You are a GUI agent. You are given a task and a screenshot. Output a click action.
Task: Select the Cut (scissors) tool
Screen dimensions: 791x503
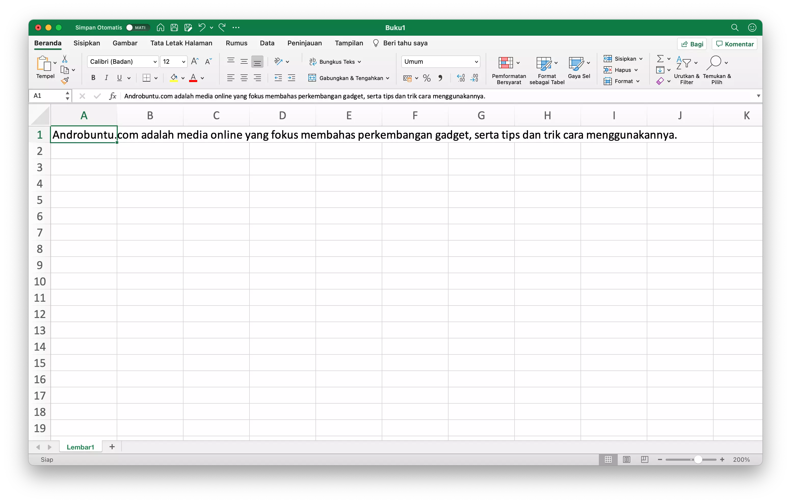point(65,59)
